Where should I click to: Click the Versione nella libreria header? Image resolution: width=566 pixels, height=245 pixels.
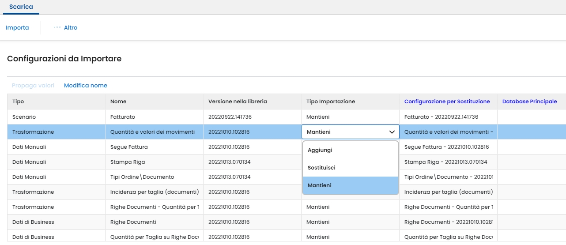click(238, 102)
